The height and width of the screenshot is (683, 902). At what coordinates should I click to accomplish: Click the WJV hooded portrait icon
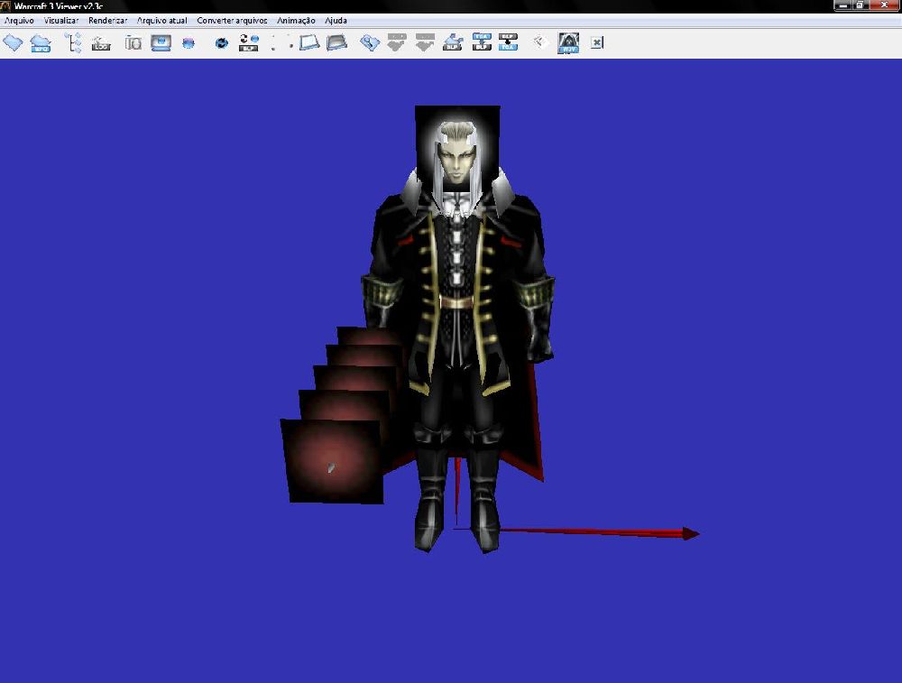(x=568, y=43)
